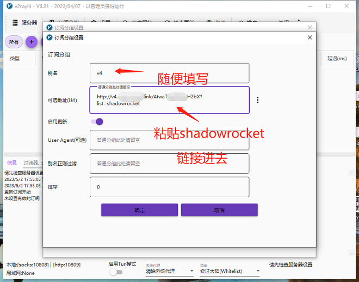Open the 服务器 menu in main window
The width and height of the screenshot is (359, 282).
pyautogui.click(x=24, y=23)
